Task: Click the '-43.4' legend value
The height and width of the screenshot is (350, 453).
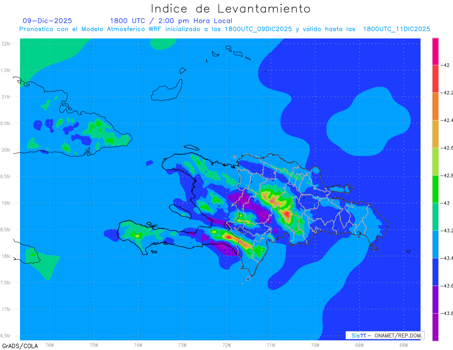Action: pos(447,258)
